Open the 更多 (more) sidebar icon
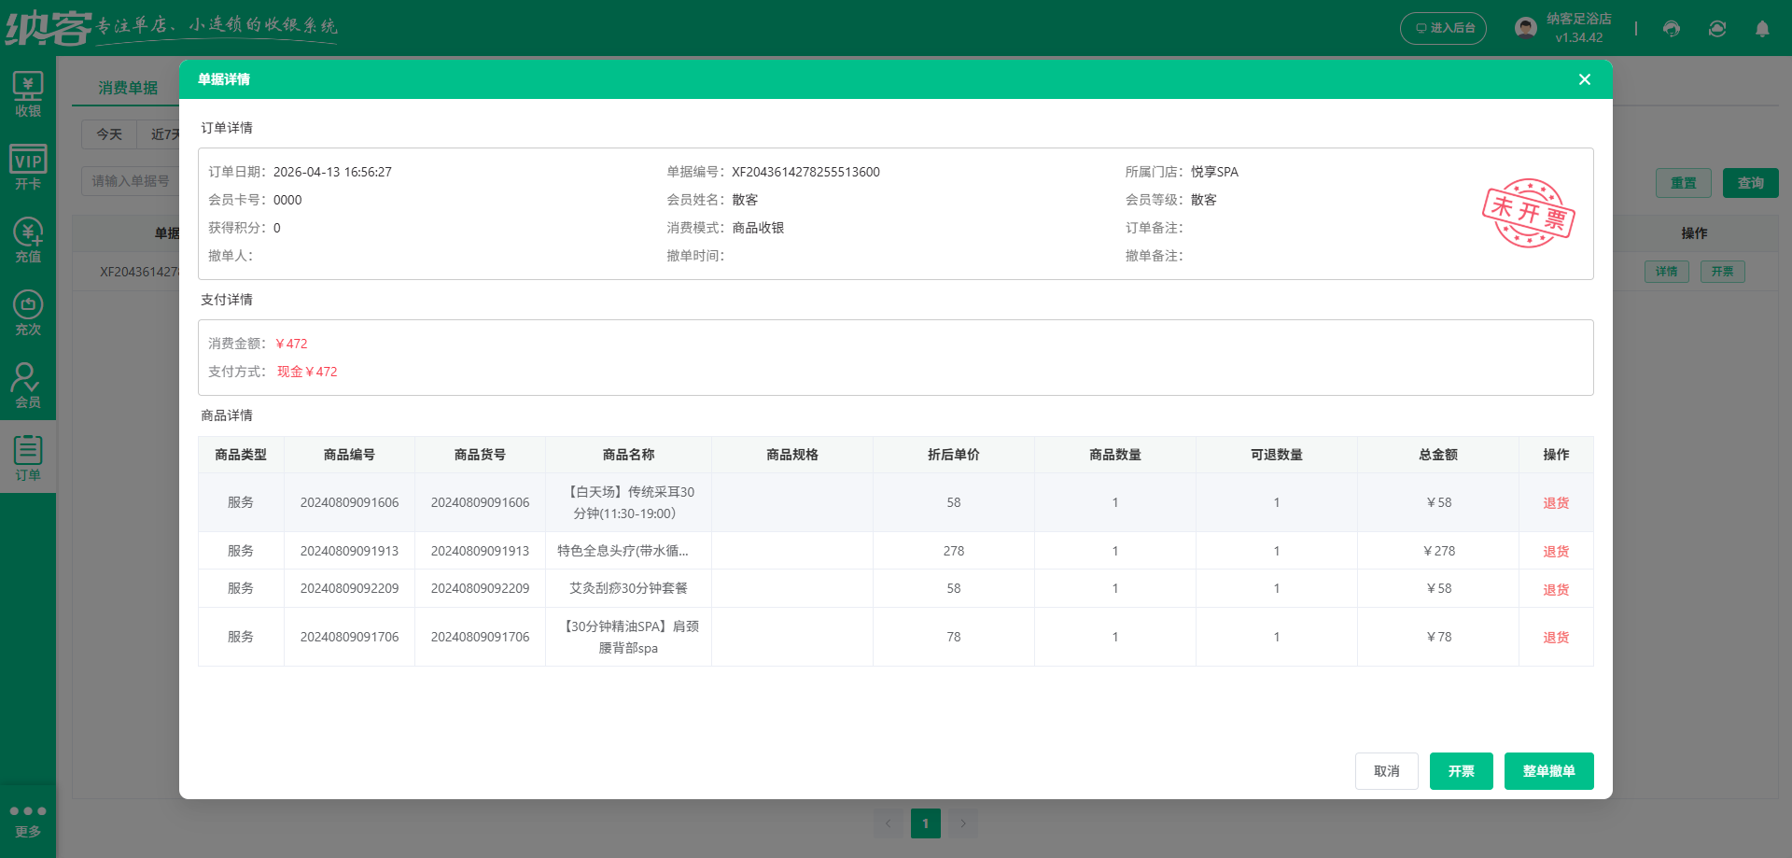 (x=28, y=819)
